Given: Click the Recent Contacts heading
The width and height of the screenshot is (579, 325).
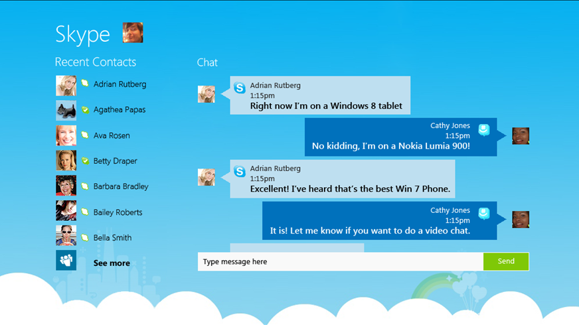Looking at the screenshot, I should click(95, 62).
